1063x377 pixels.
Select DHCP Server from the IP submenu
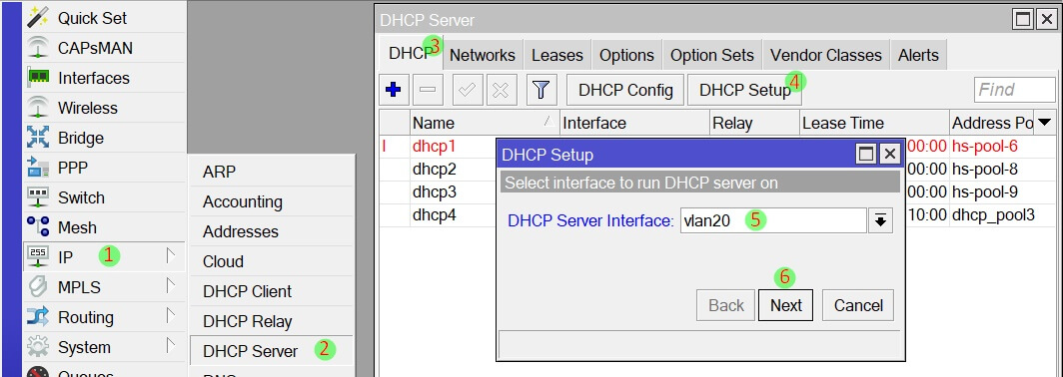pos(271,351)
